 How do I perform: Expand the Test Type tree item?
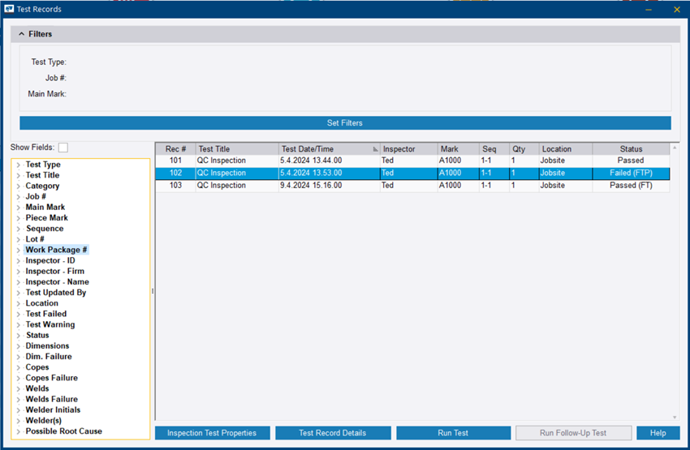18,165
